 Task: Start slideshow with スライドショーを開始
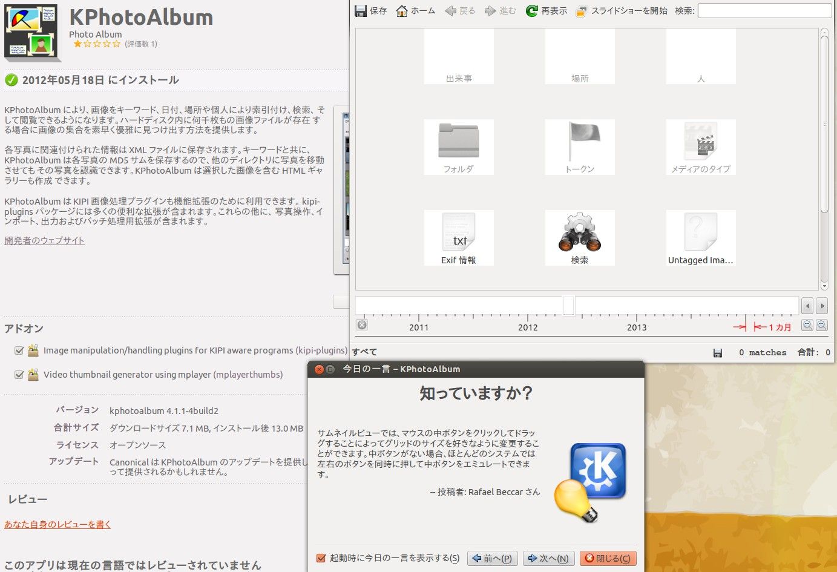(621, 11)
